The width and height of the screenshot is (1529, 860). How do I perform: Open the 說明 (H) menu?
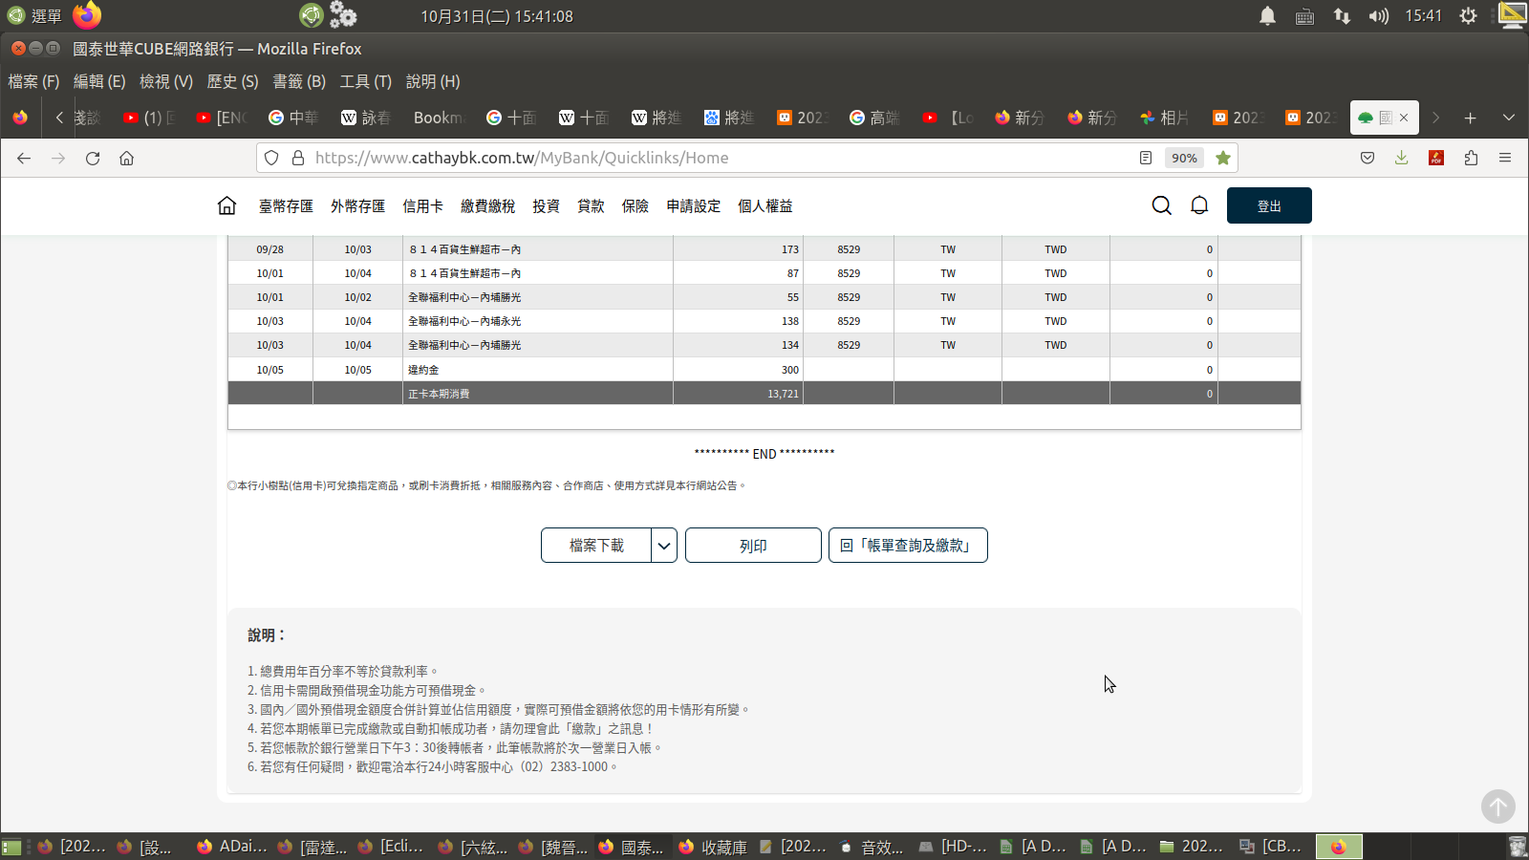(x=433, y=81)
